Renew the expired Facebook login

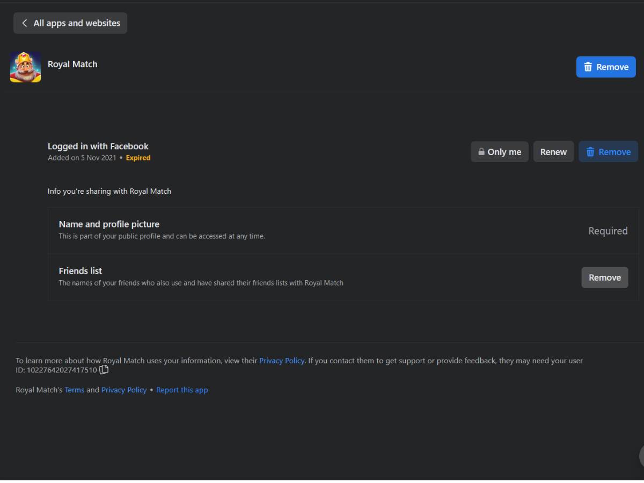click(553, 152)
